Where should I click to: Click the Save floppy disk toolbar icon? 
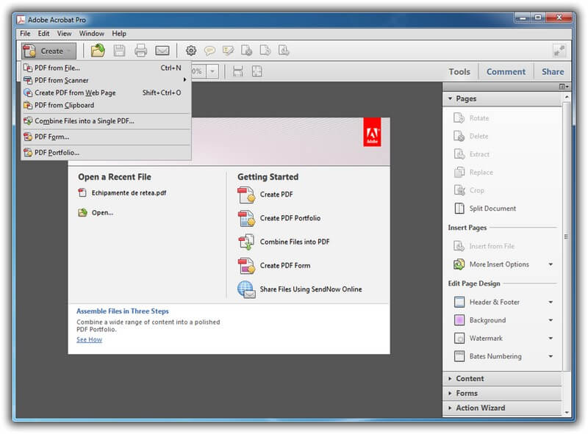[119, 51]
